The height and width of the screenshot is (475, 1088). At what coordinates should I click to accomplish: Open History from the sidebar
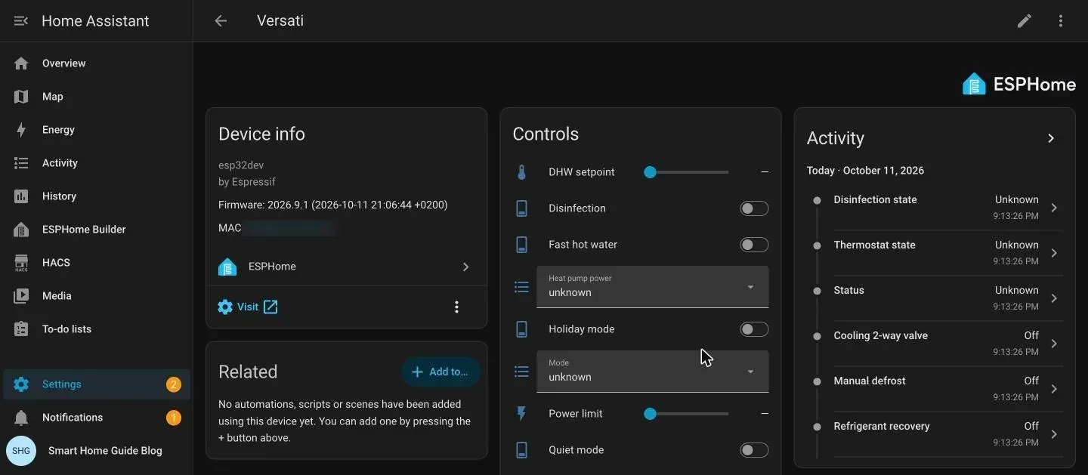97,196
